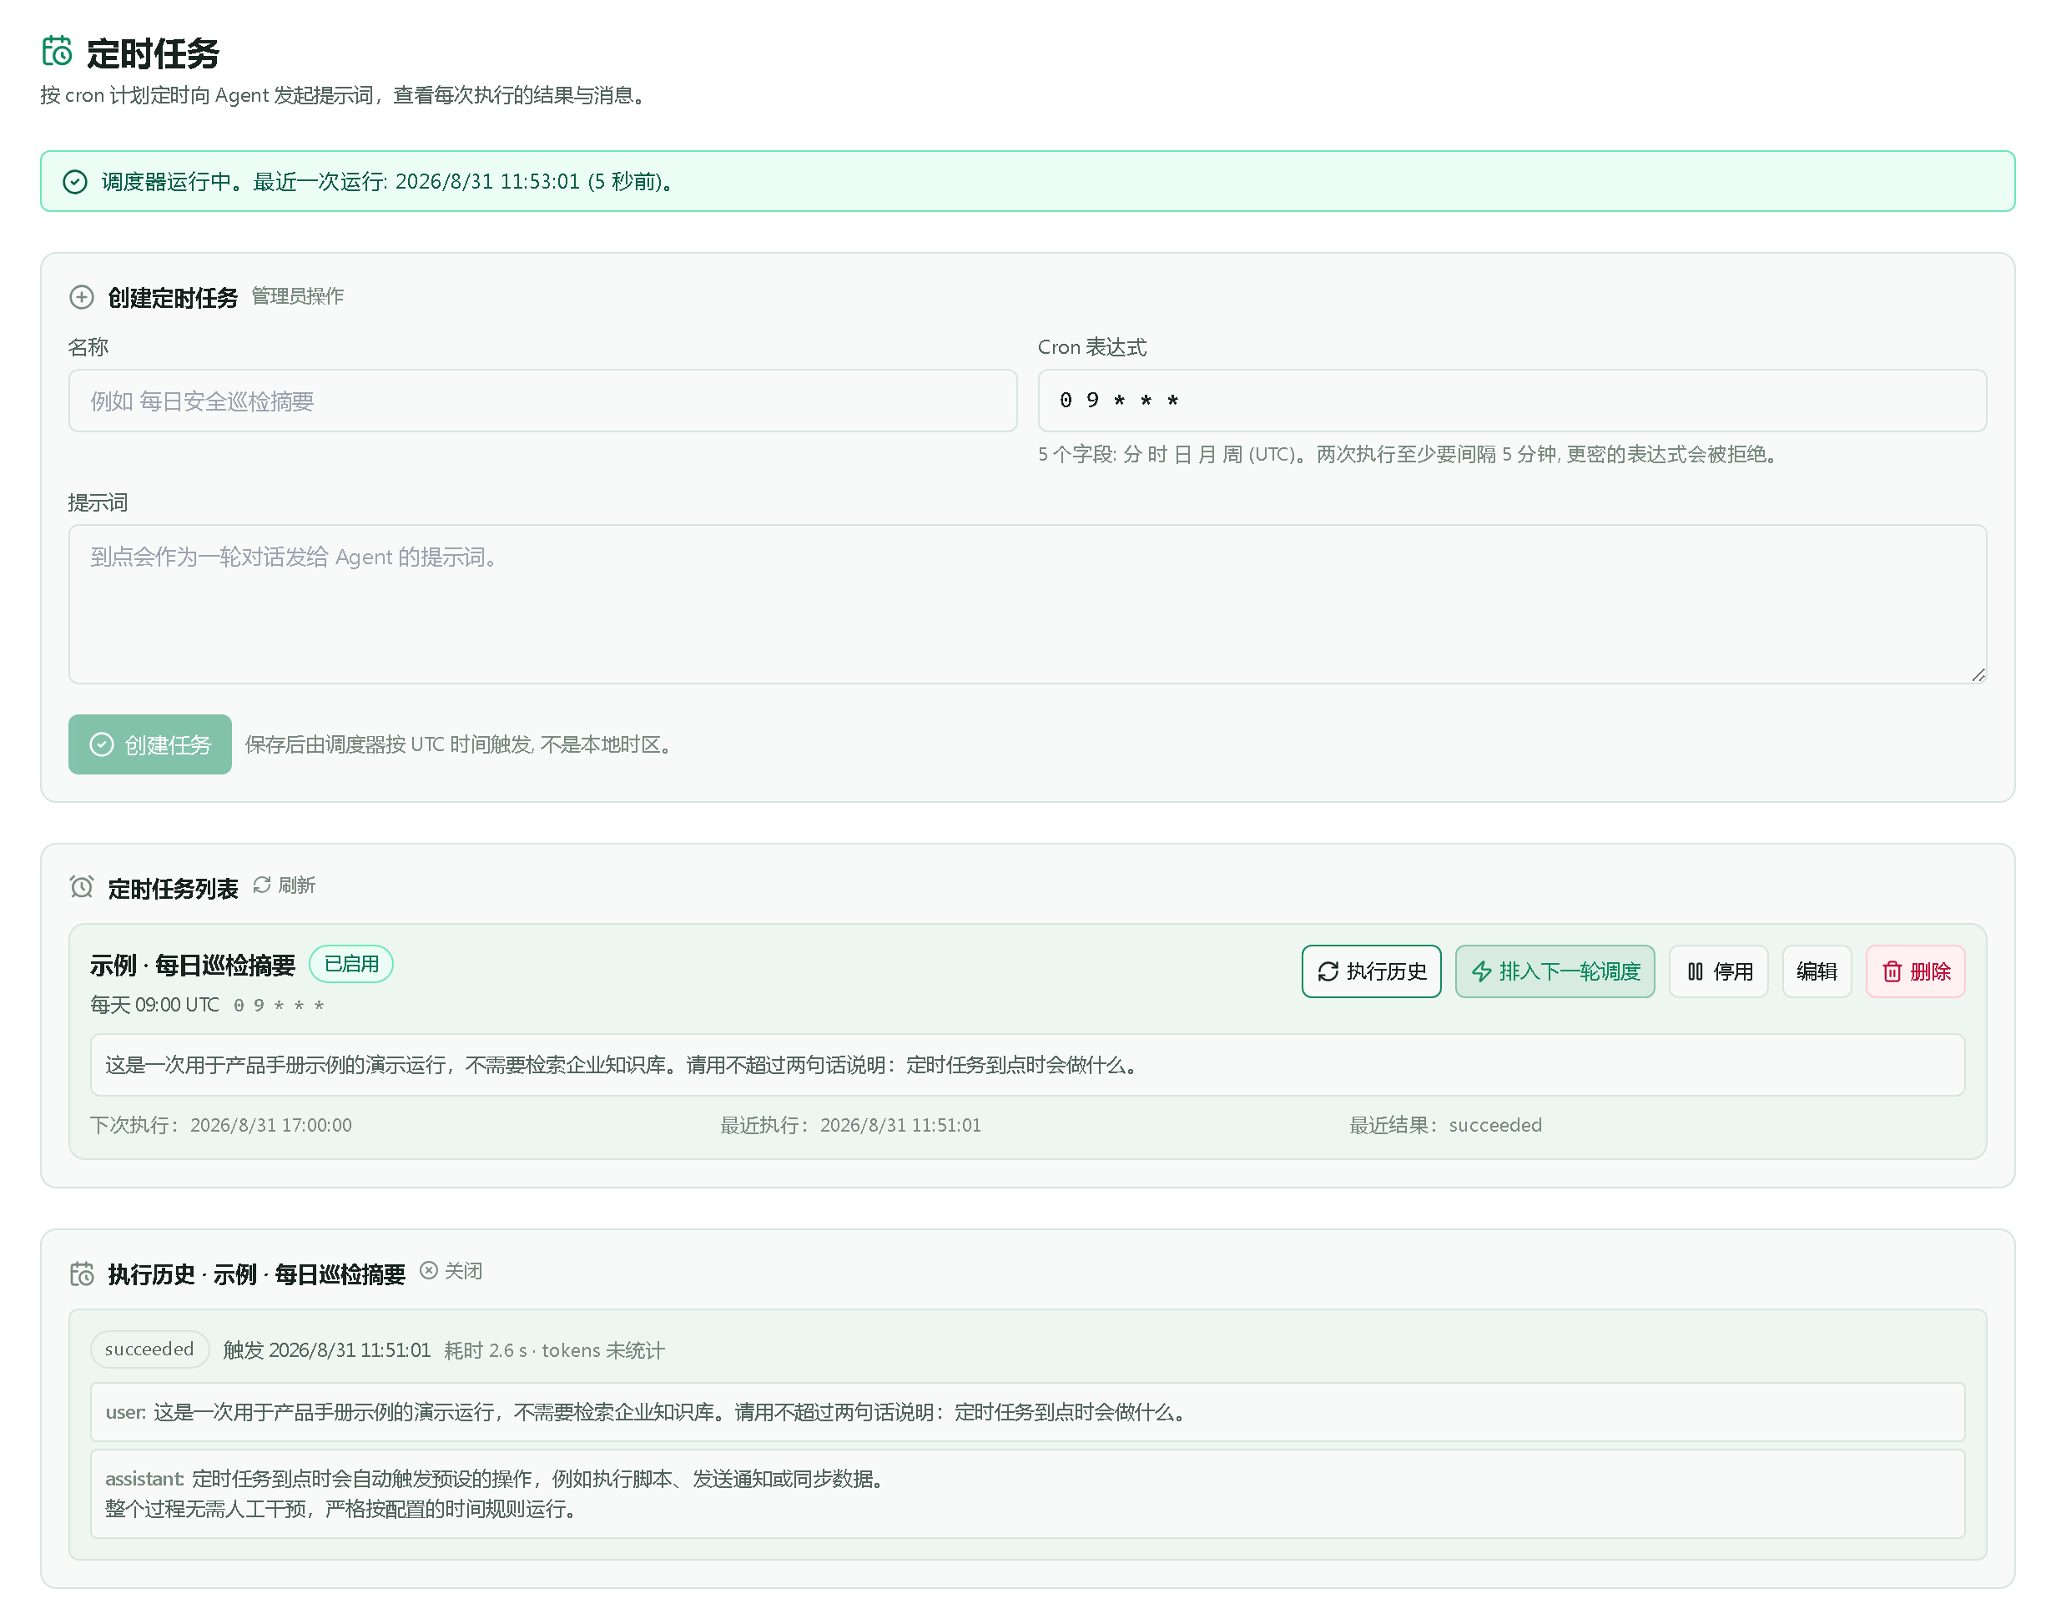This screenshot has width=2056, height=1609.
Task: Click the plus-circle icon next to 创建定时任务
Action: pyautogui.click(x=82, y=298)
